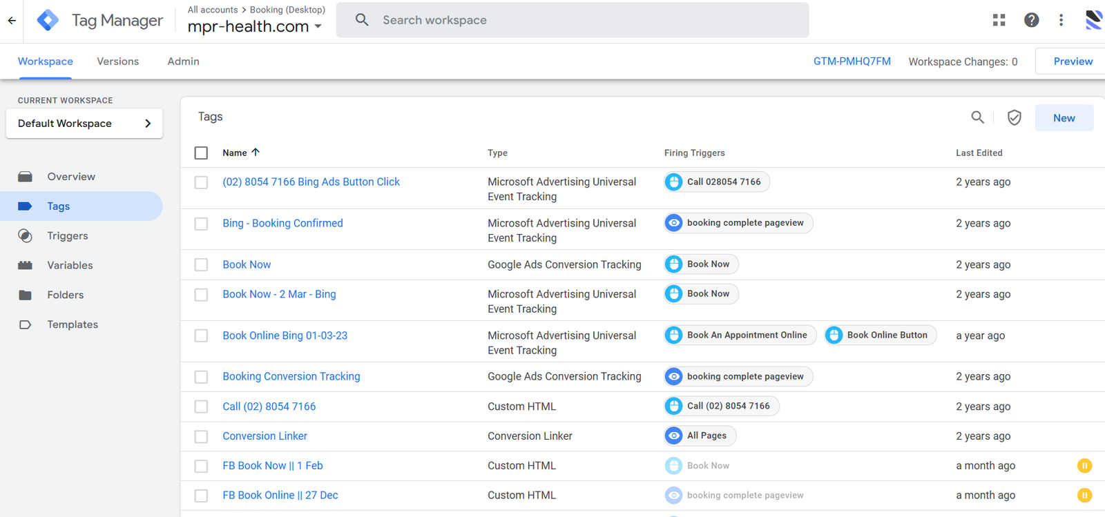Open Triggers in the sidebar
1105x517 pixels.
pyautogui.click(x=68, y=236)
